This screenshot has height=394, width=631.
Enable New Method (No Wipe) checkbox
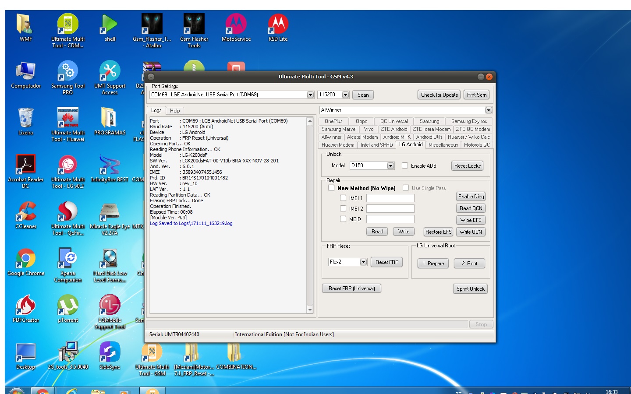pos(331,188)
